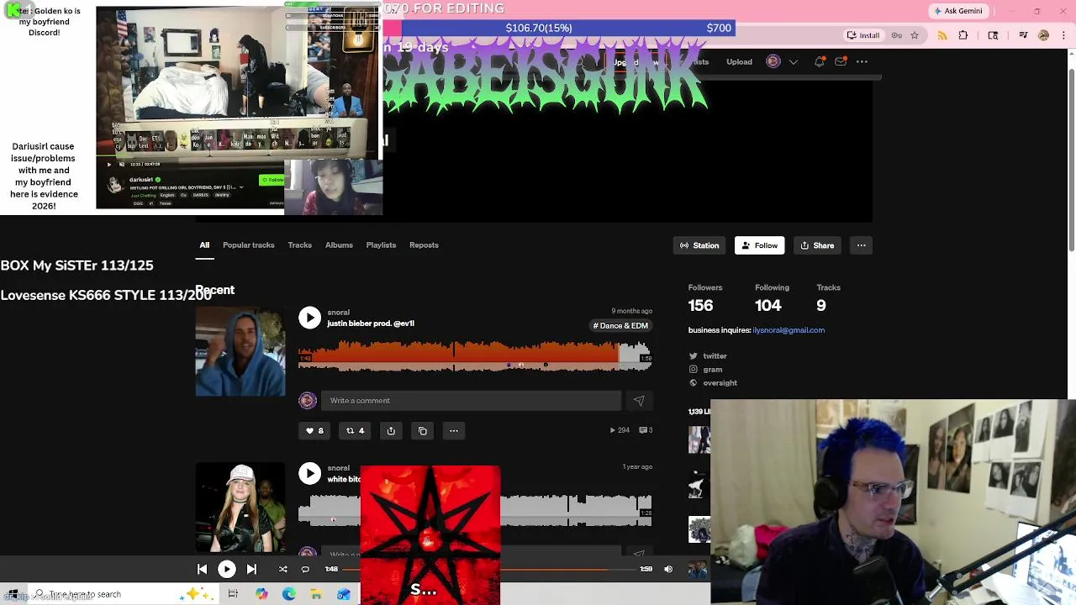Open SoundCloud header three-dot menu
Image resolution: width=1076 pixels, height=605 pixels.
pos(862,61)
